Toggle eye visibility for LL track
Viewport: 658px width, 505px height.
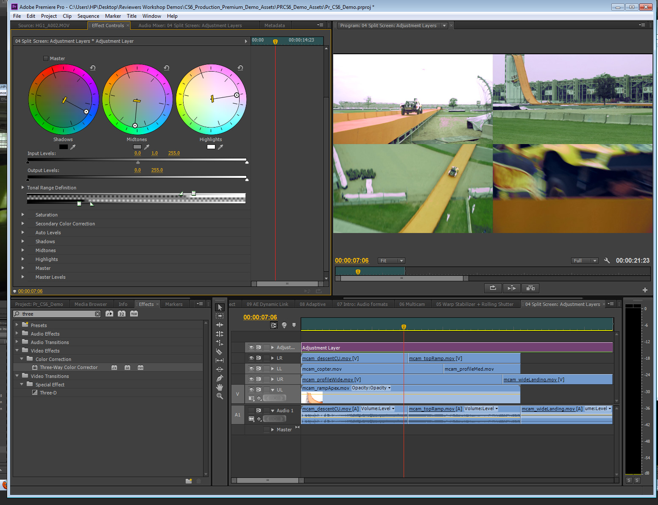pos(251,369)
